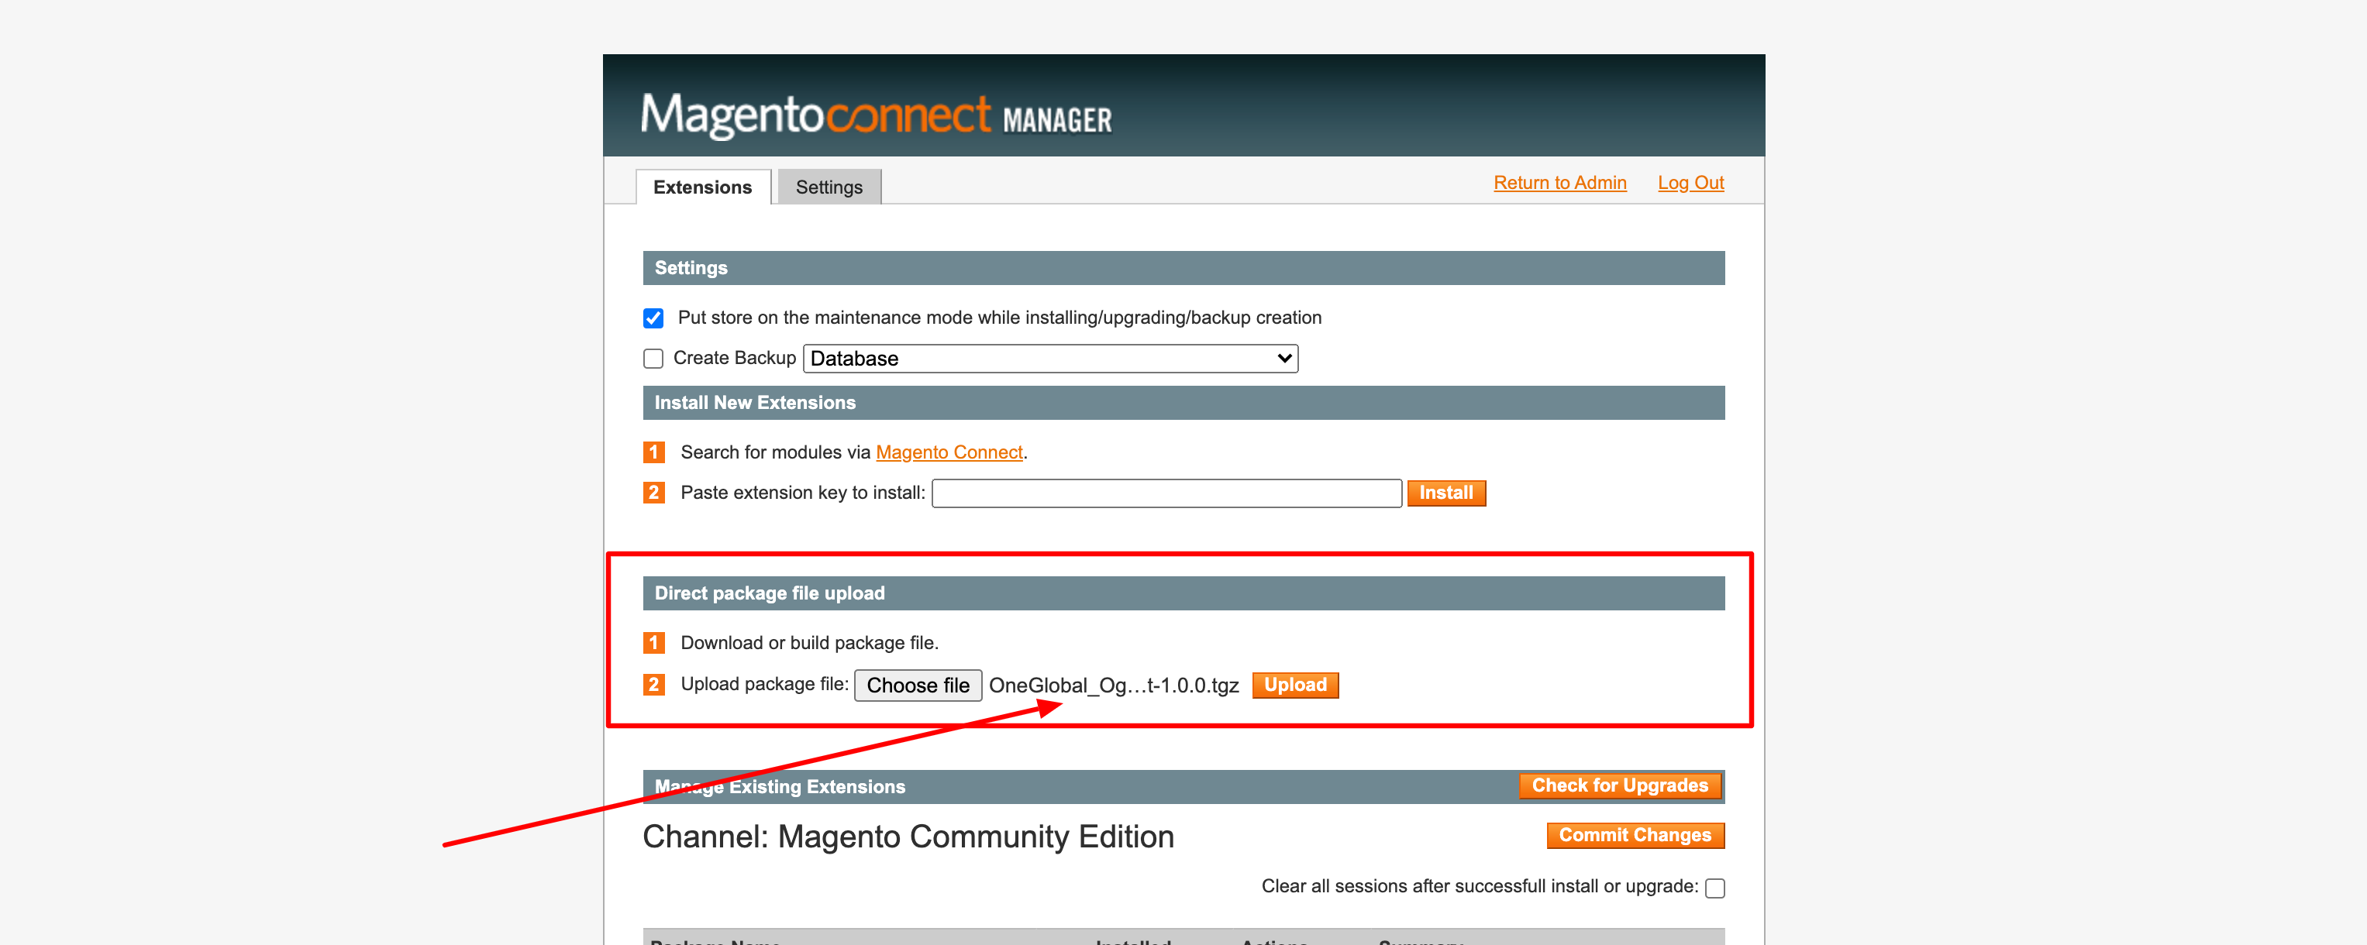Switch to the Settings tab
Viewport: 2367px width, 945px height.
828,187
